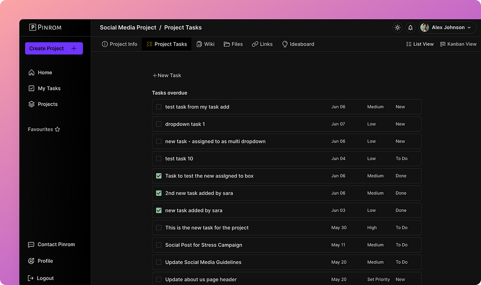This screenshot has width=481, height=285.
Task: Tick the 'Update Social Media Guidelines' checkbox
Action: [x=159, y=262]
